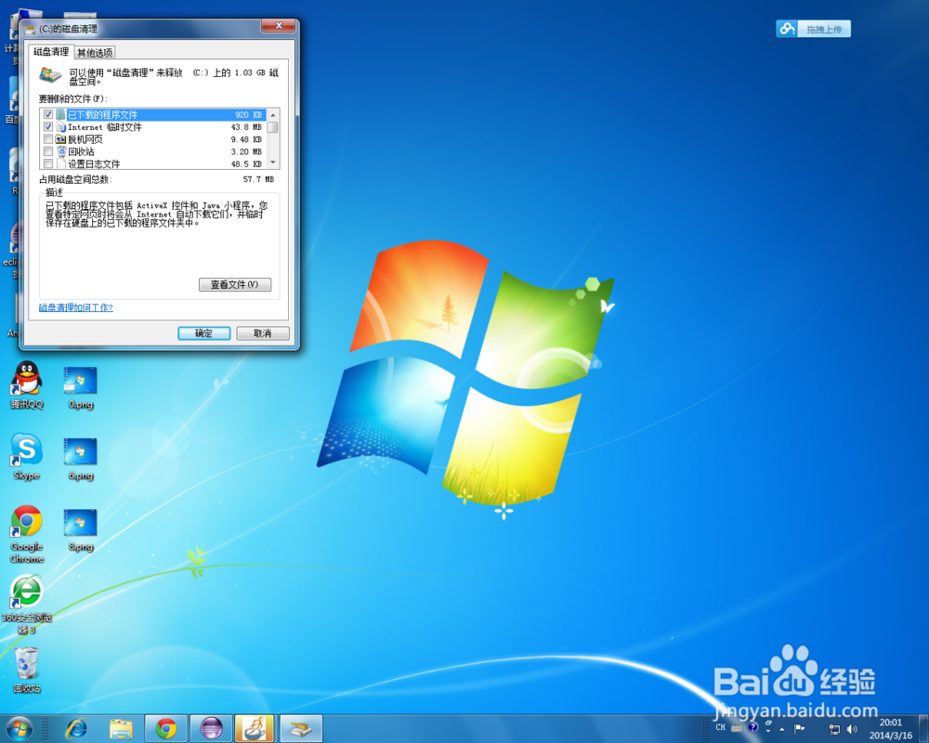This screenshot has height=743, width=929.
Task: Click the 确定 button to confirm cleanup
Action: click(203, 332)
